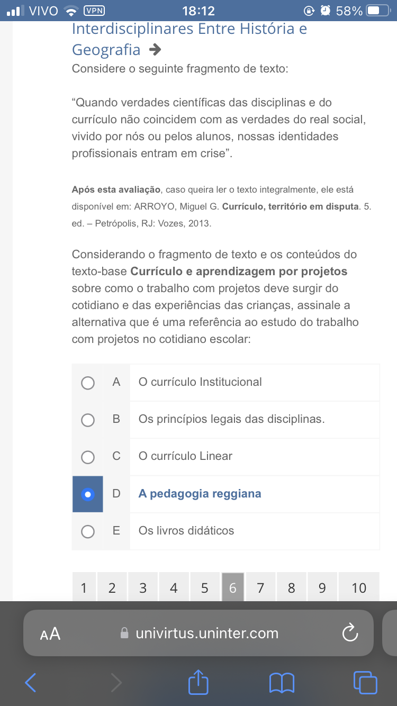The image size is (397, 706).
Task: Open Safari tabs overview icon
Action: point(365,682)
